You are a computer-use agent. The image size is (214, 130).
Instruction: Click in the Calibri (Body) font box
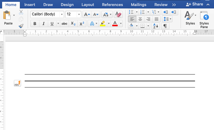pyautogui.click(x=45, y=14)
